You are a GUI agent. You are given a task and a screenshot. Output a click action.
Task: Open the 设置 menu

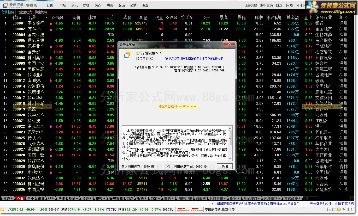click(145, 5)
